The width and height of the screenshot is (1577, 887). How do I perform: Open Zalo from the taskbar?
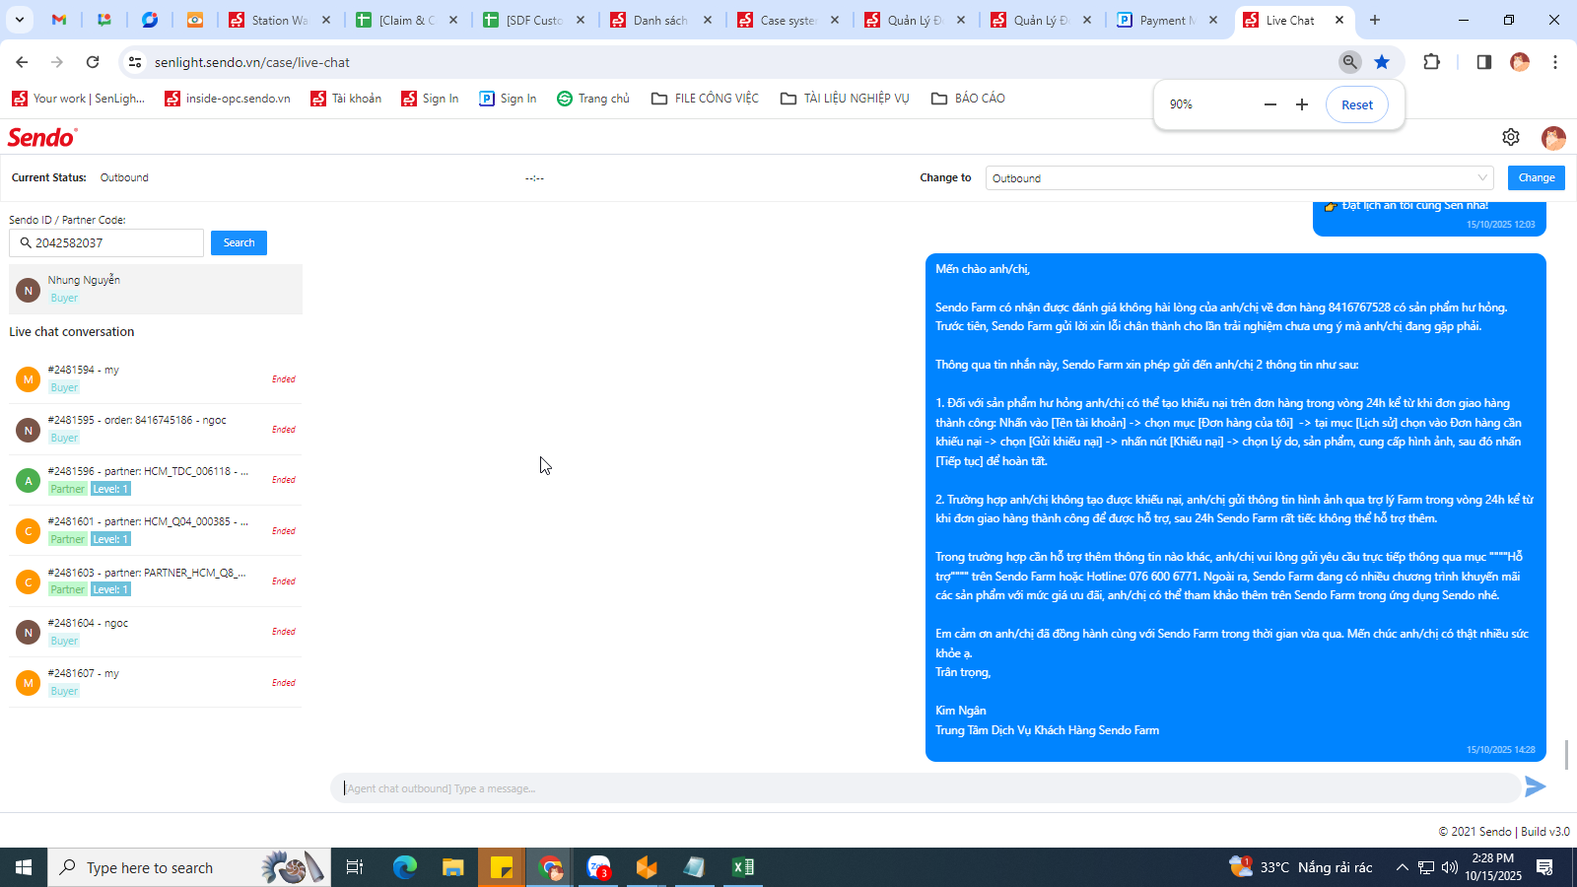coord(598,867)
